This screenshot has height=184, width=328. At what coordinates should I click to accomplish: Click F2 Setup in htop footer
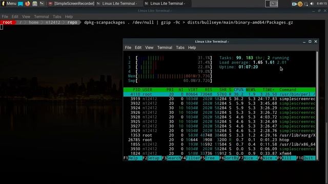(x=152, y=158)
